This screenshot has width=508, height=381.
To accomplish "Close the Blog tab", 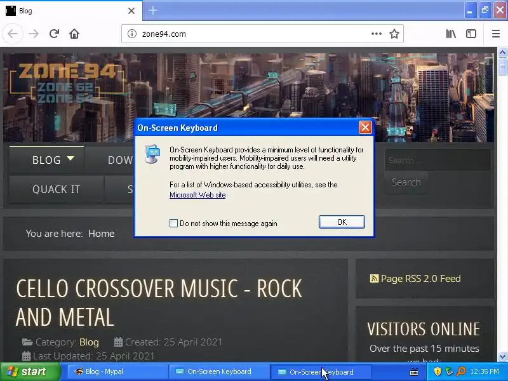I will tap(131, 11).
